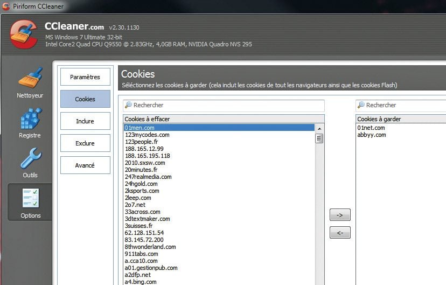Click the CCleaner logo in header

[24, 34]
